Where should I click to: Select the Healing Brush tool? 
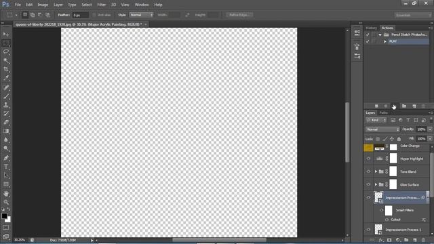6,87
